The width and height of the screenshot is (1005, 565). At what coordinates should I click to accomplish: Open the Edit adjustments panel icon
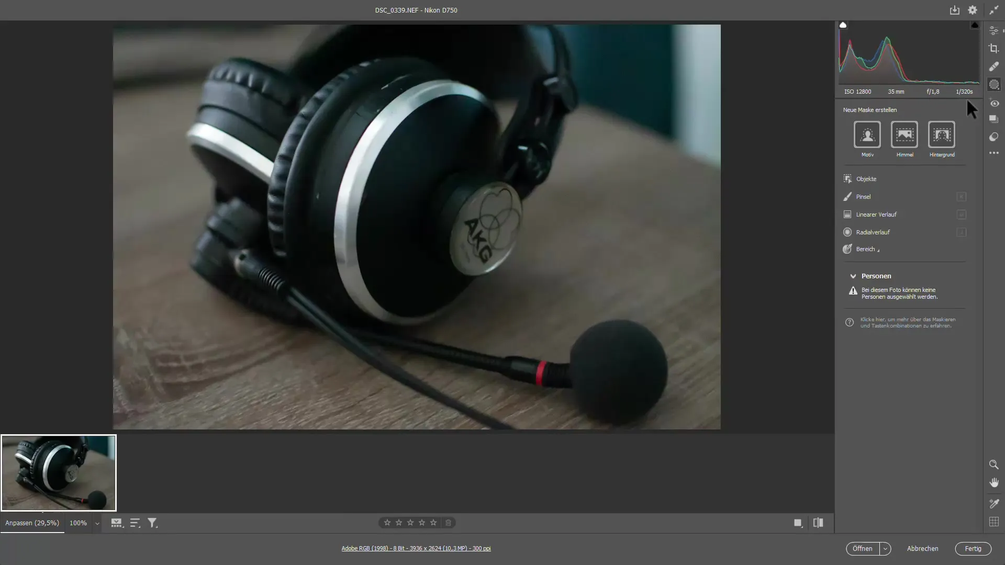tap(993, 31)
